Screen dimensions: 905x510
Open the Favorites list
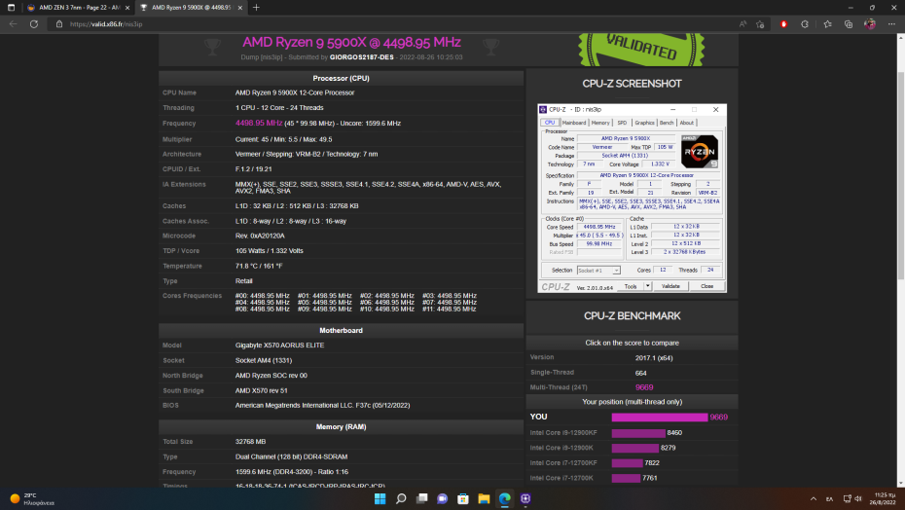828,24
